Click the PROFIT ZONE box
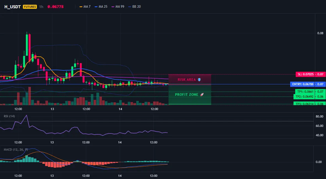This screenshot has width=326, height=179. tap(190, 94)
